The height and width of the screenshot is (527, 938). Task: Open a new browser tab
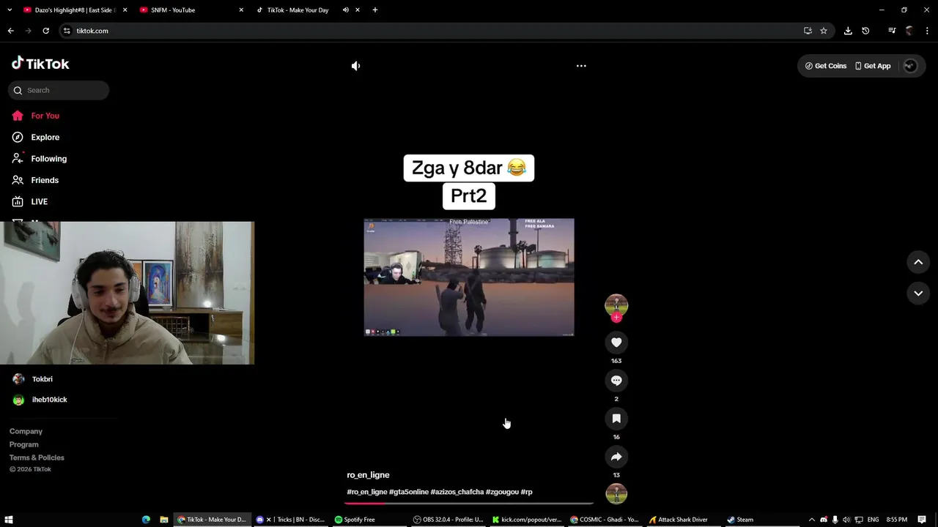pyautogui.click(x=375, y=10)
